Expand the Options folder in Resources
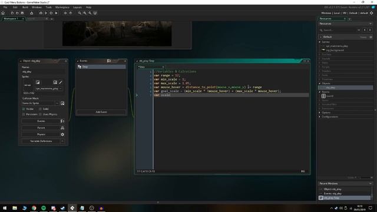 320,112
